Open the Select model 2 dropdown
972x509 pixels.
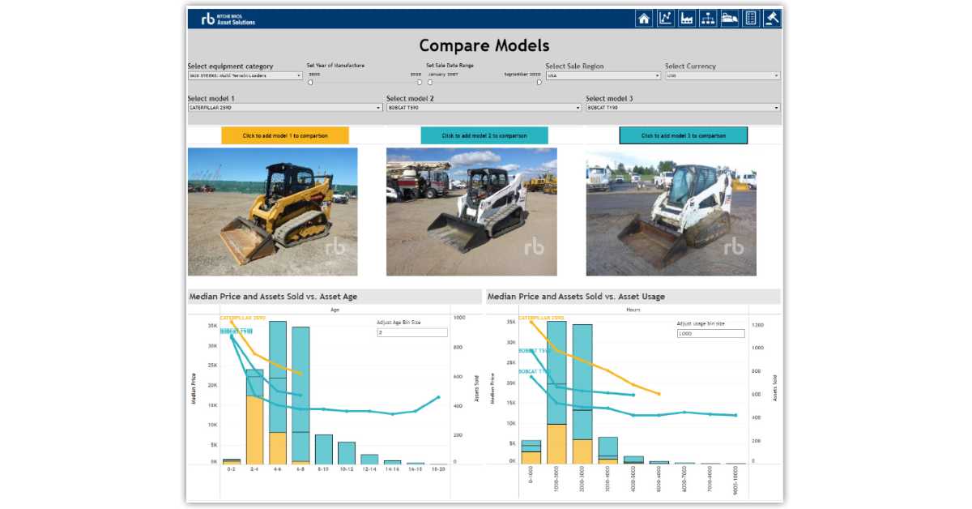[484, 108]
